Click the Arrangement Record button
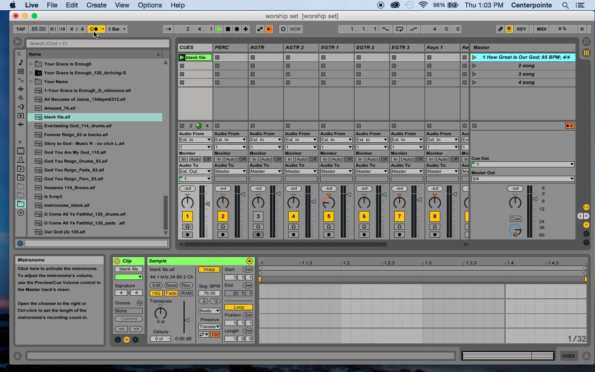Image resolution: width=595 pixels, height=372 pixels. (237, 29)
